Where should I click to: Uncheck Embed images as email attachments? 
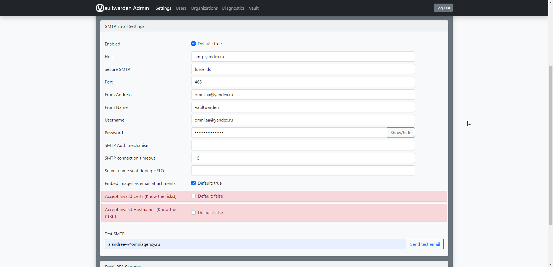(193, 183)
